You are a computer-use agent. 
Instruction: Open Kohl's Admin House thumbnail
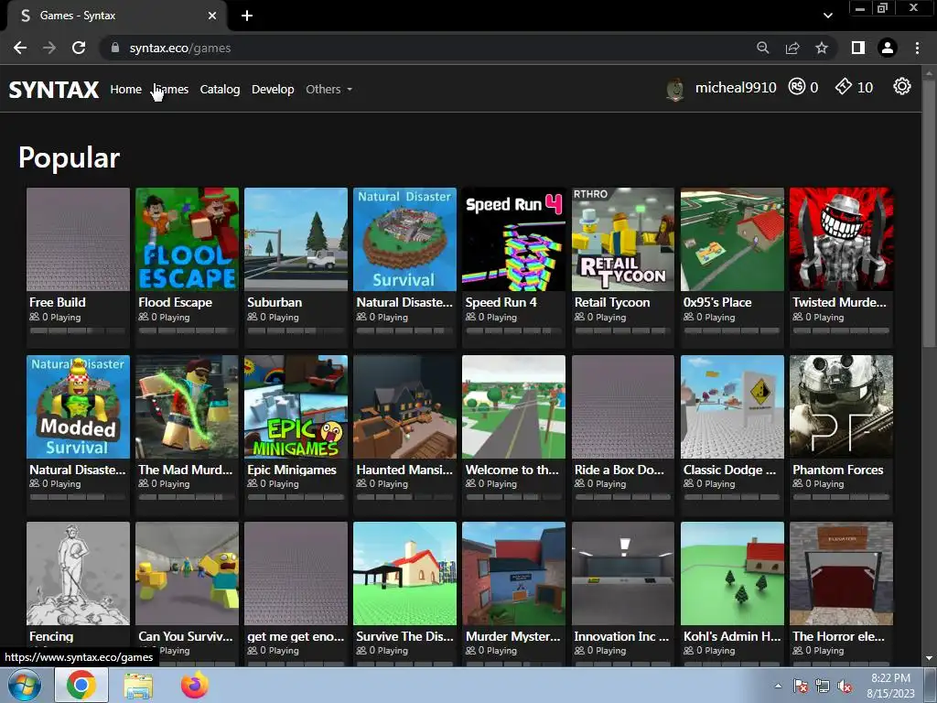pos(732,573)
